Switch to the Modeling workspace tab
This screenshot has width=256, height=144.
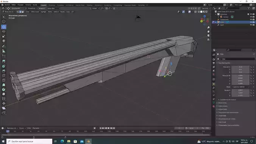pyautogui.click(x=52, y=5)
